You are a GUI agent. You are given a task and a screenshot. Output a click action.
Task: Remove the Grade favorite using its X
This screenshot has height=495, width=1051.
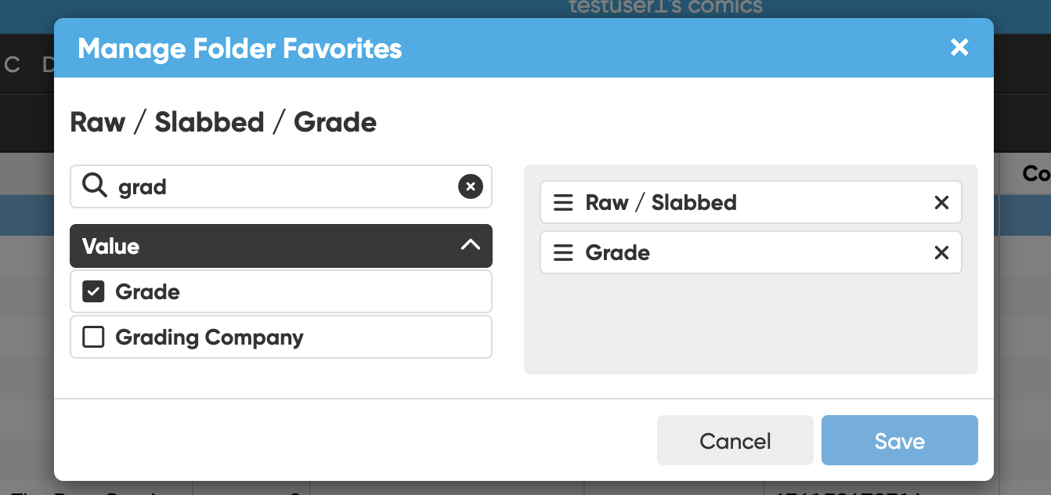[941, 253]
